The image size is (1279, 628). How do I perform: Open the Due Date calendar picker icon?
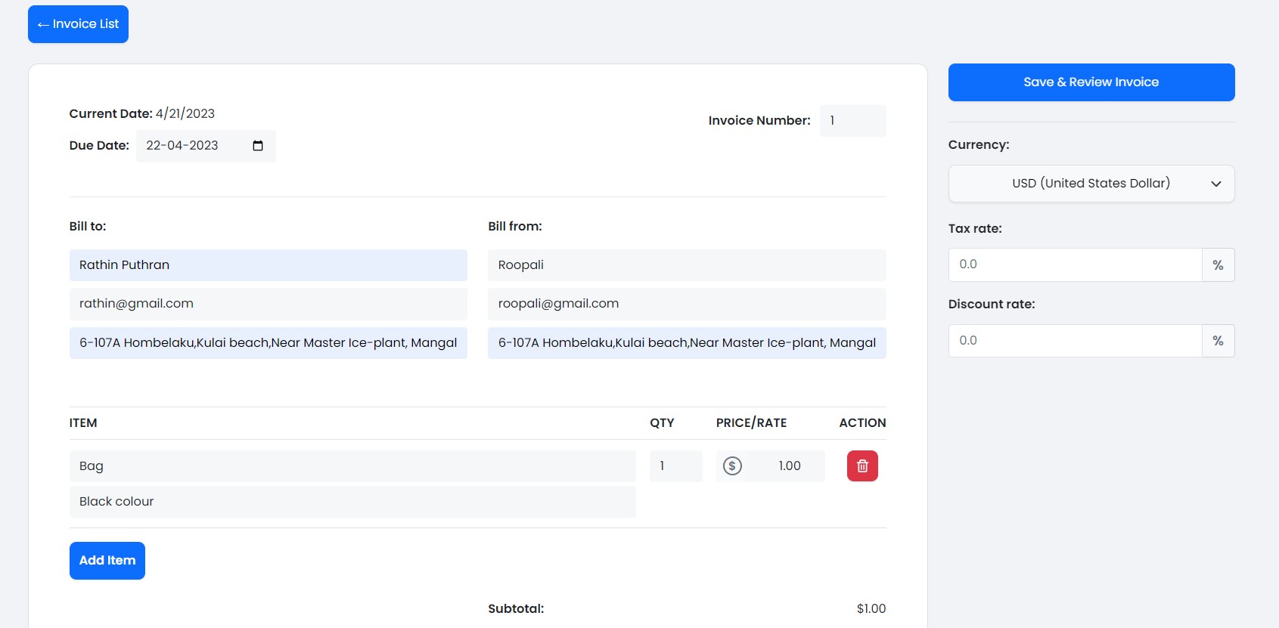click(x=258, y=146)
